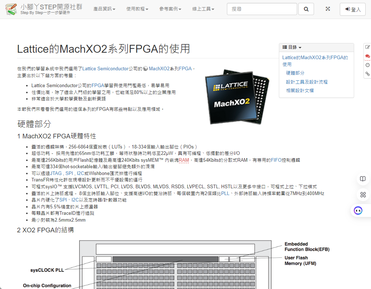Open the Lattice Semiconductor link in intro
The image size is (371, 289).
point(105,68)
